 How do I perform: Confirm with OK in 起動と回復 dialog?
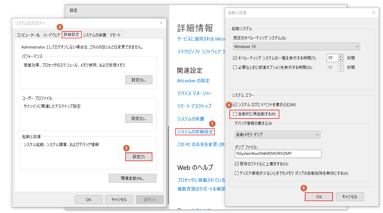(319, 197)
